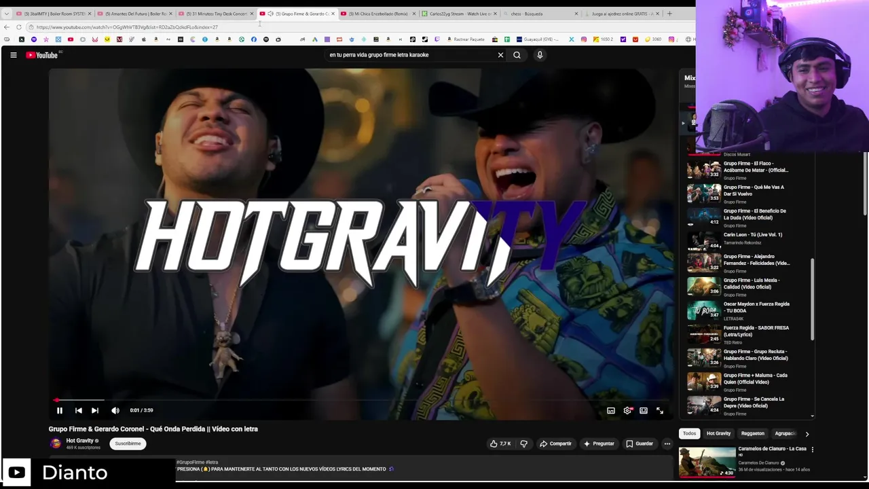869x489 pixels.
Task: Play Caramelos de Cianuro - La Casa thumbnail
Action: pos(707,462)
